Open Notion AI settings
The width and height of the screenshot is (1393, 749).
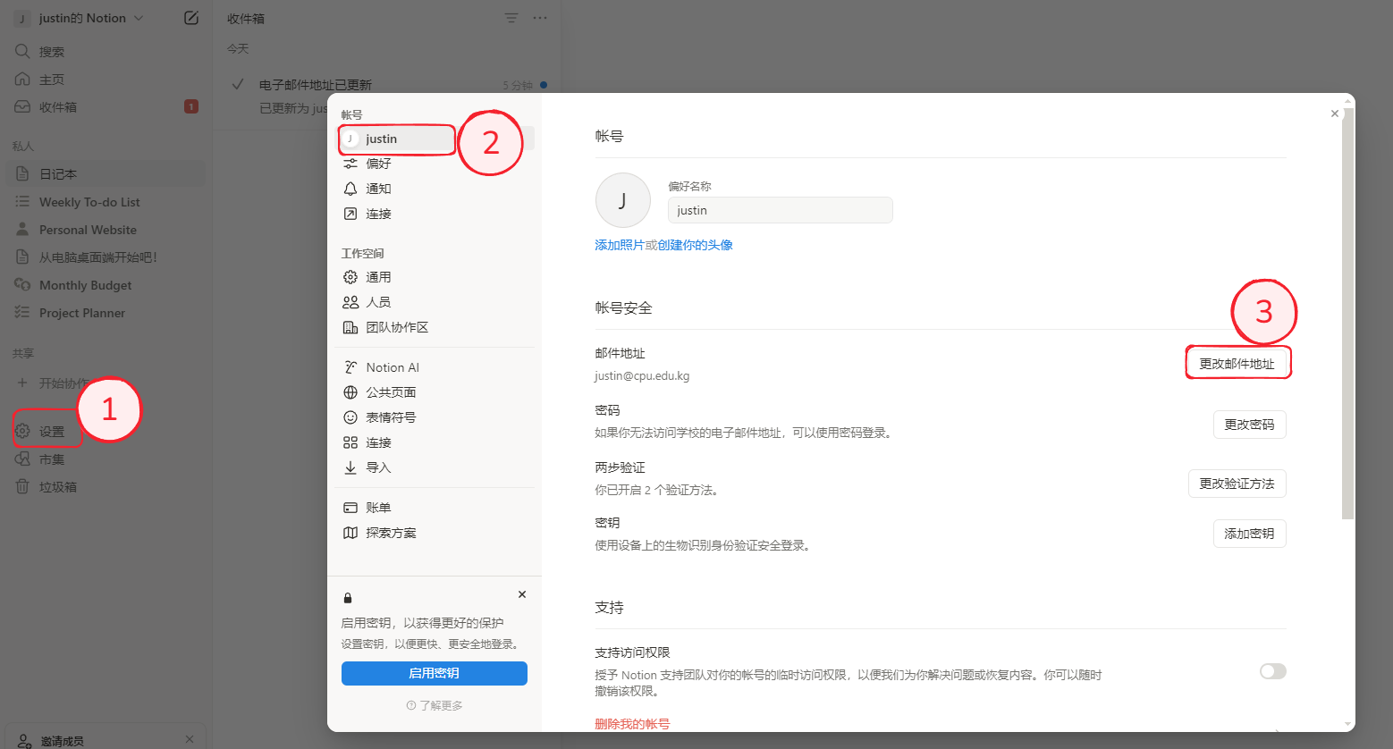[436, 367]
